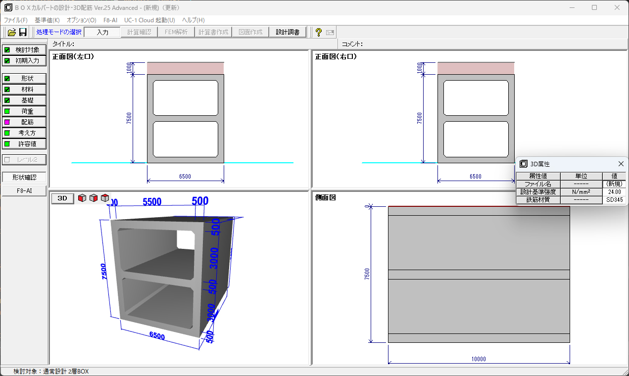This screenshot has height=376, width=629.
Task: Open help via the question mark icon
Action: pos(319,32)
